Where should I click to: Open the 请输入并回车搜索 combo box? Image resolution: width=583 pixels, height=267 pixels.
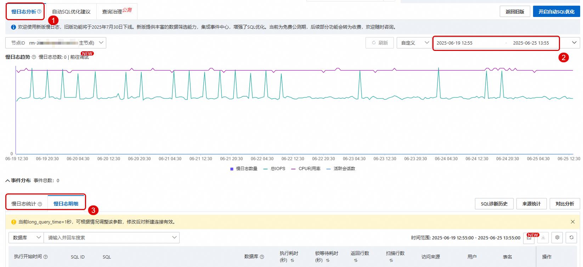point(112,238)
